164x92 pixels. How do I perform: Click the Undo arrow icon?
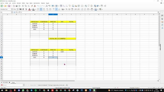pos(38,6)
